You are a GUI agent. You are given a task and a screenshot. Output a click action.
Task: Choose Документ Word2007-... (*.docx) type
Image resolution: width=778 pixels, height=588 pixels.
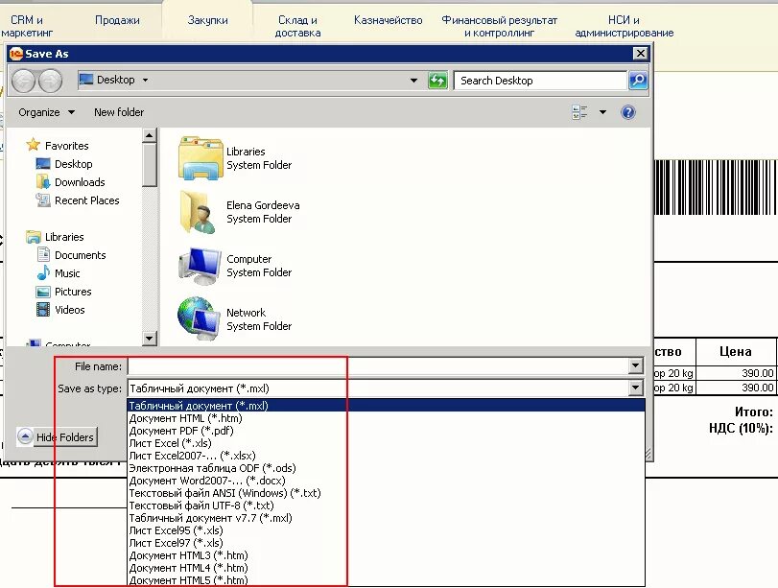tap(386, 481)
